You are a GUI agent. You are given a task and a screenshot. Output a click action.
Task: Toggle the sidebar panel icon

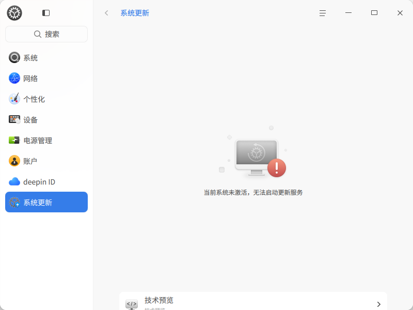46,13
